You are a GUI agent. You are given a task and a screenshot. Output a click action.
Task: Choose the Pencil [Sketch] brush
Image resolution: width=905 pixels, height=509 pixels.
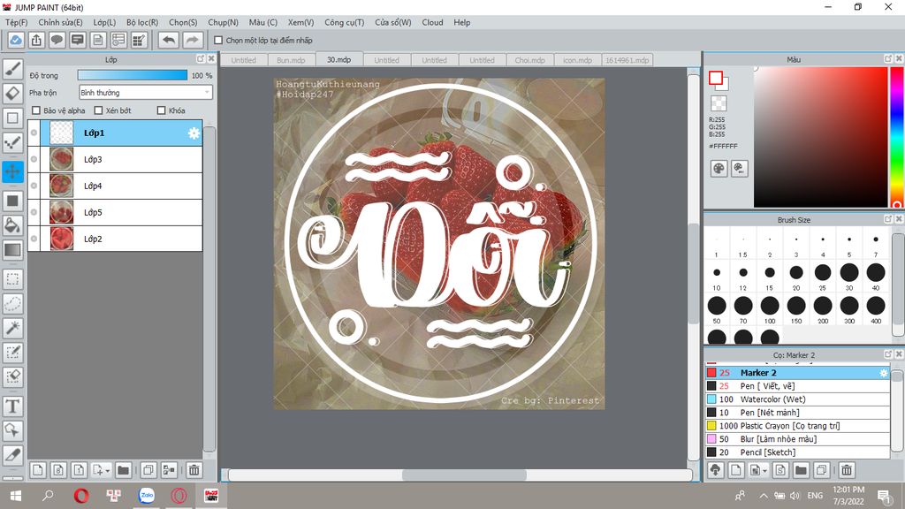[x=798, y=452]
